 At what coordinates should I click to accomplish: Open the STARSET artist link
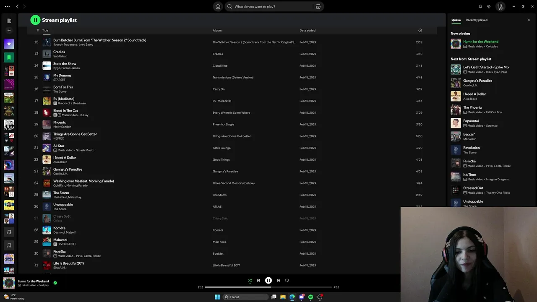pyautogui.click(x=59, y=80)
